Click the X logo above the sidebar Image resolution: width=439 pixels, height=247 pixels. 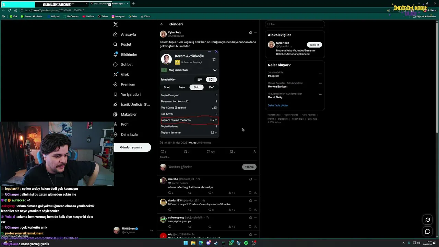pyautogui.click(x=116, y=24)
